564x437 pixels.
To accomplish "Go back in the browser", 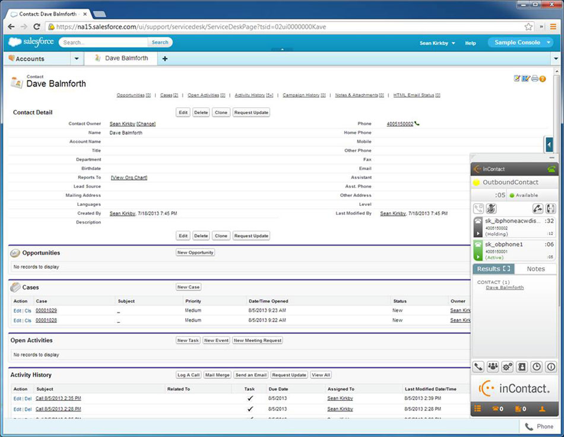I will click(x=11, y=27).
